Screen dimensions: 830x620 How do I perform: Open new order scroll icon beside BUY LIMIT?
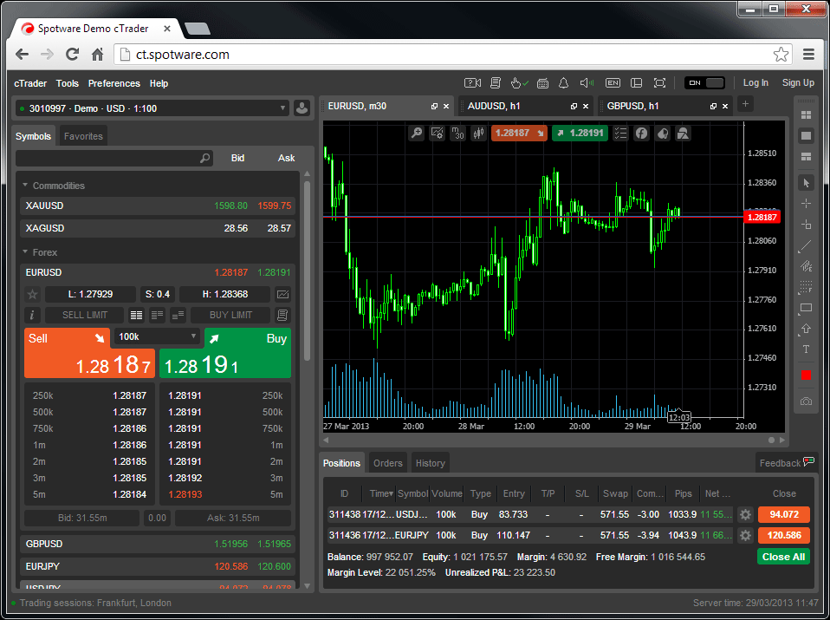[x=282, y=315]
